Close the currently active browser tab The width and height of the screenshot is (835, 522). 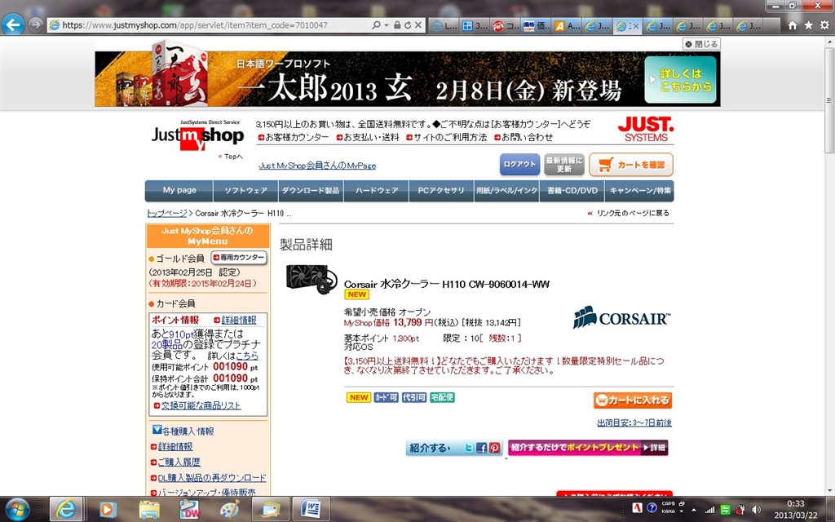click(x=635, y=25)
